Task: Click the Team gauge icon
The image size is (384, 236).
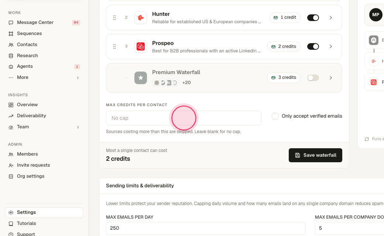Action: tap(11, 127)
